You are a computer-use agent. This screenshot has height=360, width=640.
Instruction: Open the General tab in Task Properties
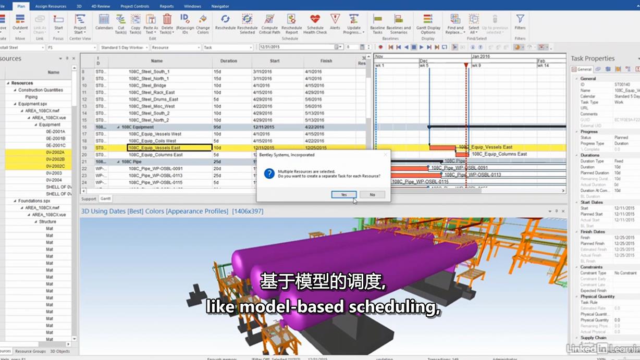click(x=582, y=69)
